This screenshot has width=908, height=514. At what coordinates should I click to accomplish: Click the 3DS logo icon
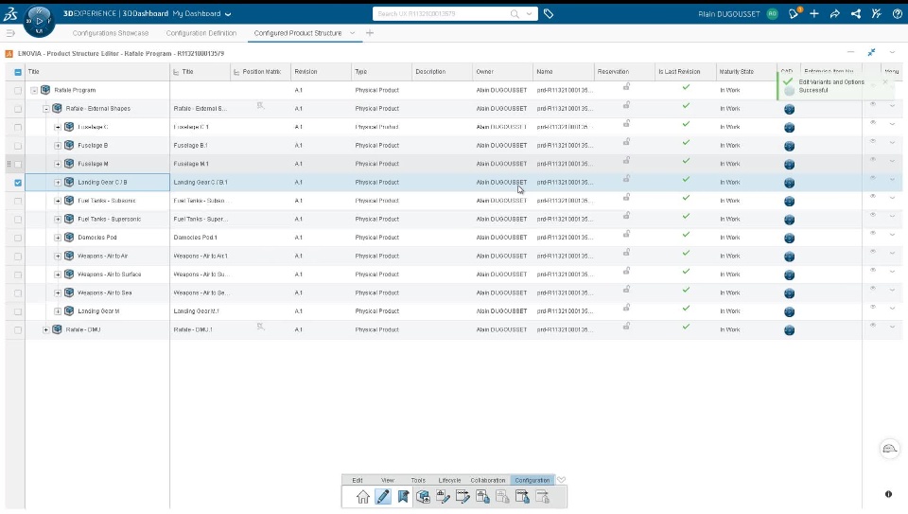pos(10,14)
